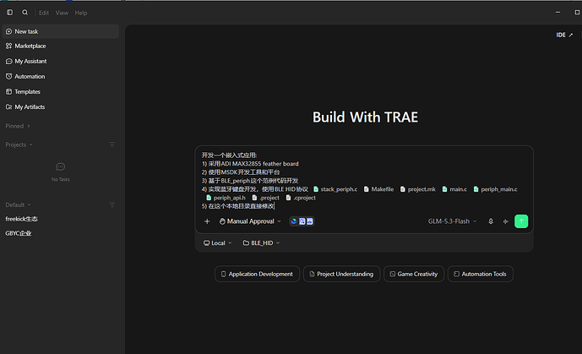
Task: Select Application Development suggestion
Action: pos(257,274)
